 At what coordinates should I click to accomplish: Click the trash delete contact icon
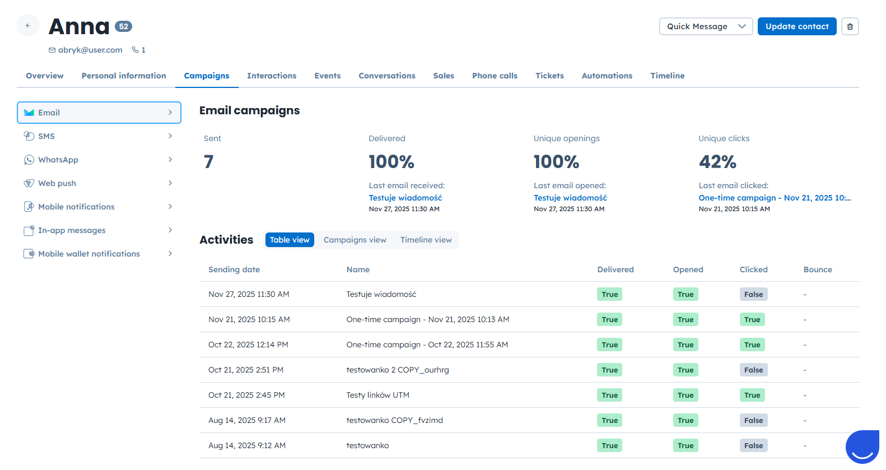click(850, 26)
